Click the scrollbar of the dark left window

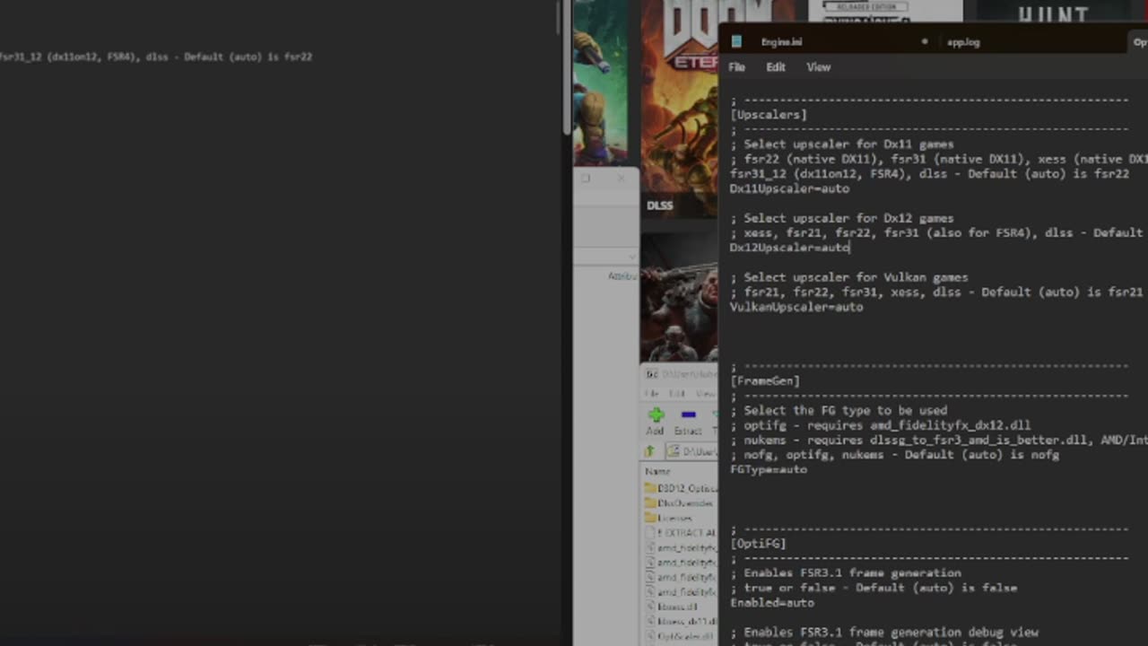[x=565, y=67]
